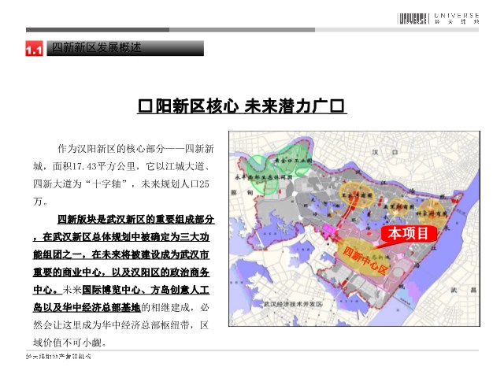504x378 pixels.
Task: Click the green circled 永丰 ecological zone on the map
Action: (x=263, y=176)
